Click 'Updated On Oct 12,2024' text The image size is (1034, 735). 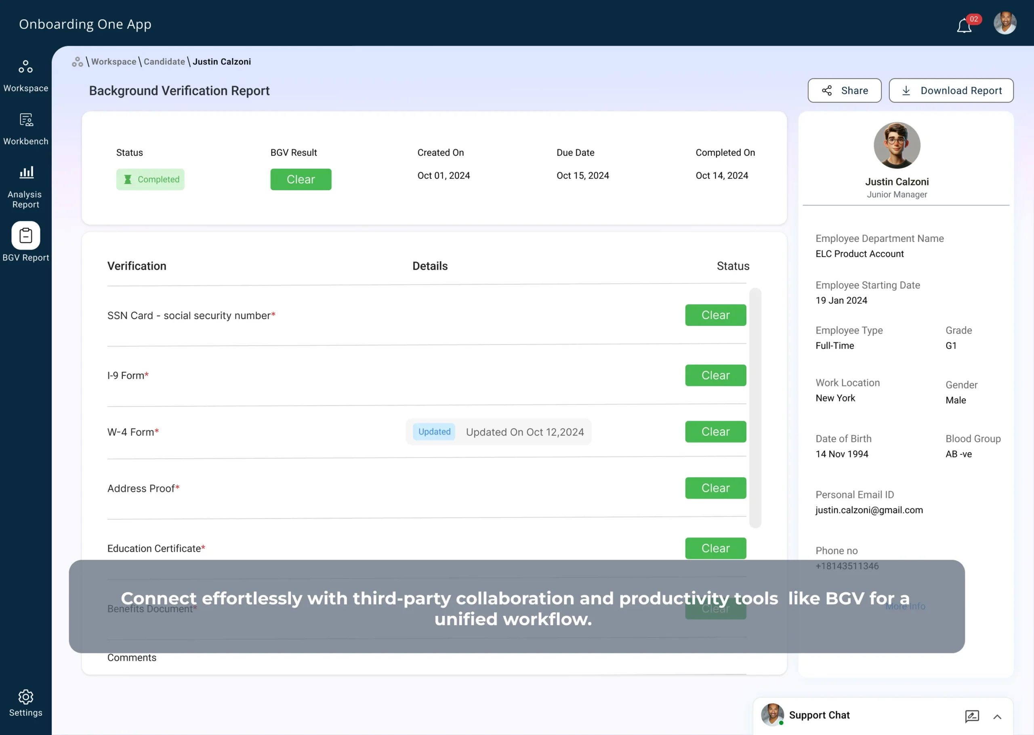[x=525, y=432]
